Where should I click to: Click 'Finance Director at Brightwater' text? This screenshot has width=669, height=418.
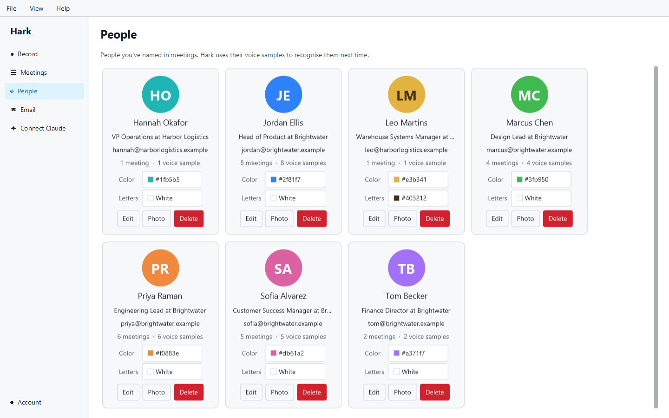coord(407,311)
